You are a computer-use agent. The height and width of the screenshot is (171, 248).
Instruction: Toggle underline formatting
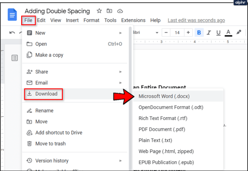click(218, 32)
